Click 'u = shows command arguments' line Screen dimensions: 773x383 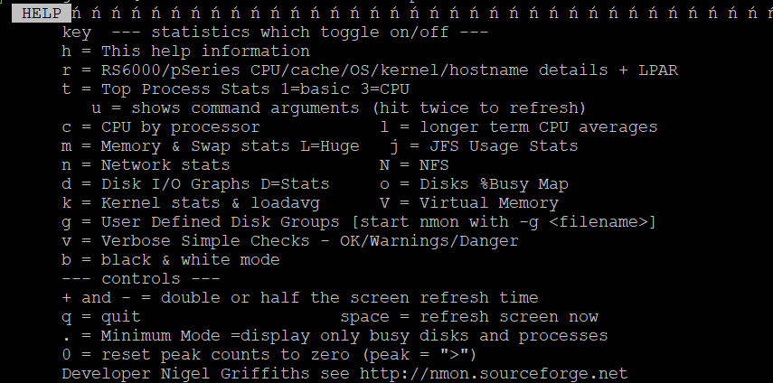(x=338, y=107)
